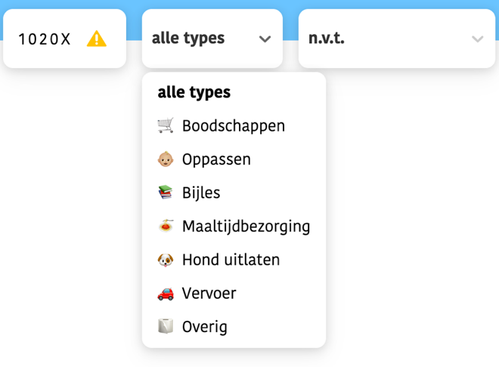Click the n.v.t. dropdown field
The height and width of the screenshot is (367, 499).
coord(397,39)
